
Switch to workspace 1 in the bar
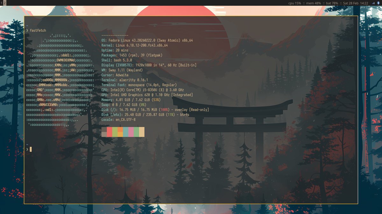1,3
